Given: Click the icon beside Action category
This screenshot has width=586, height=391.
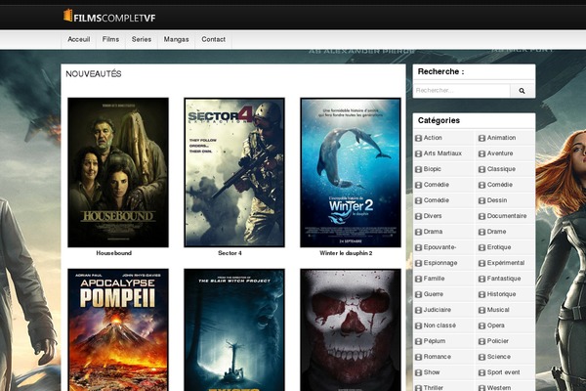Looking at the screenshot, I should click(419, 138).
